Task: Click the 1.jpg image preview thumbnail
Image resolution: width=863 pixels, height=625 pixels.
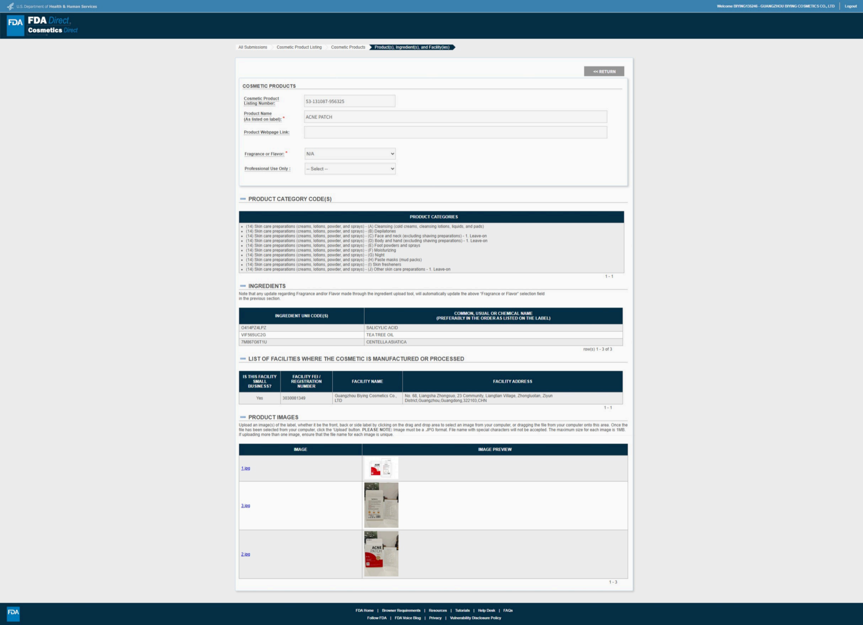Action: tap(381, 468)
